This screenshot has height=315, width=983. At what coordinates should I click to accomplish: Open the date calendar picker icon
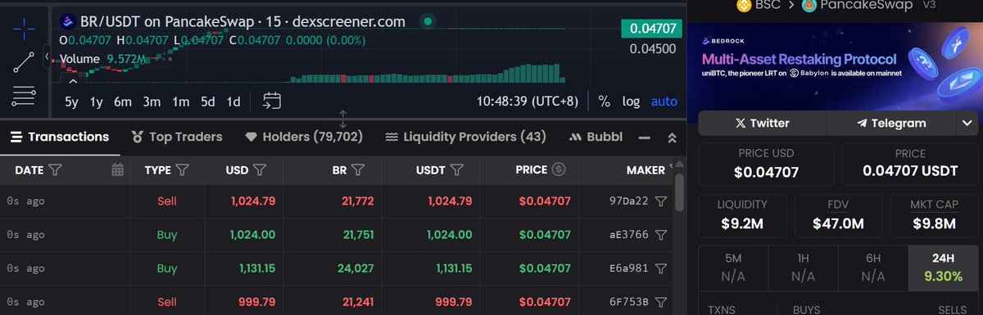[117, 170]
